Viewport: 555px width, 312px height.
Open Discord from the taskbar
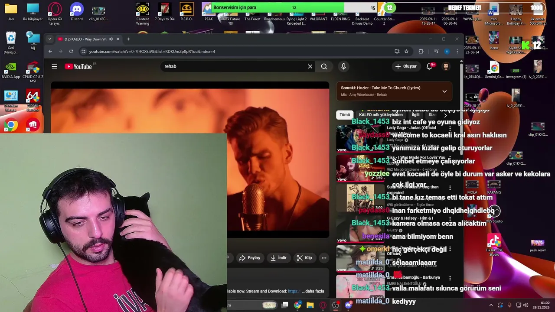[348, 305]
